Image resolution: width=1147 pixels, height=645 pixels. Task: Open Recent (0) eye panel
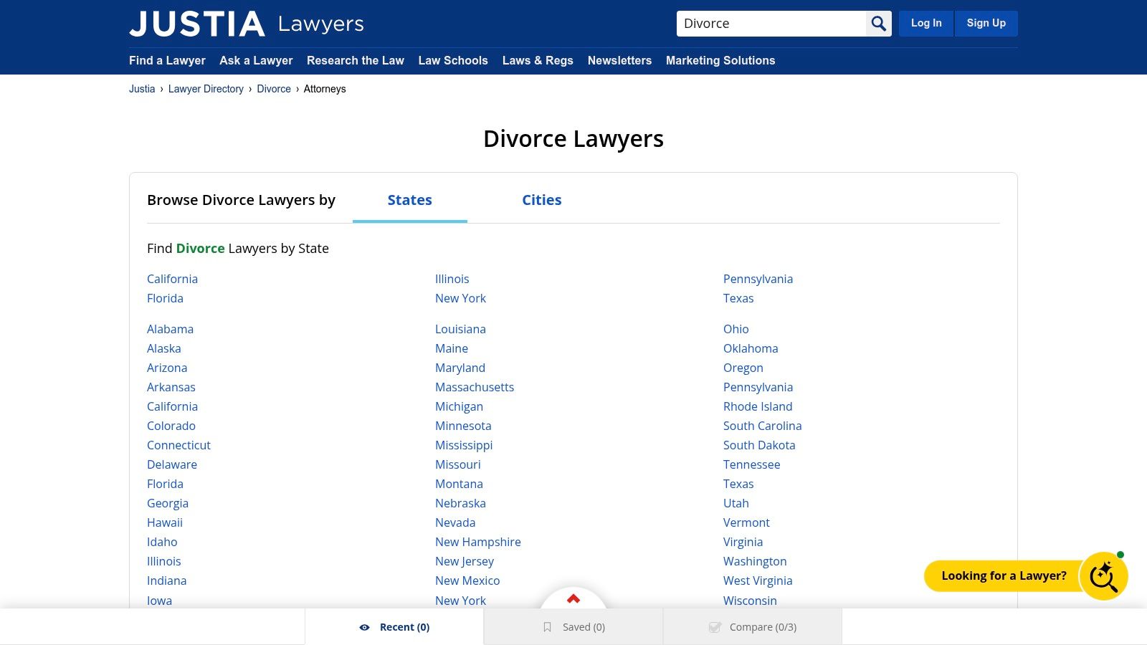(394, 627)
